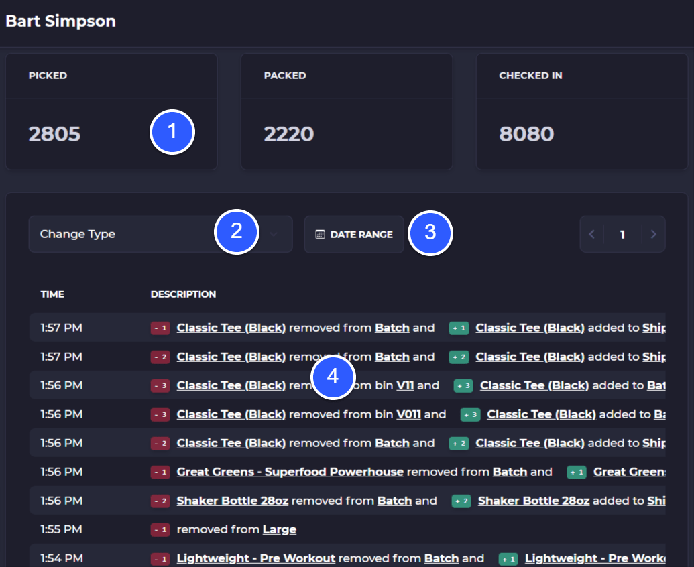Open the Change Type dropdown
The height and width of the screenshot is (567, 694).
161,235
